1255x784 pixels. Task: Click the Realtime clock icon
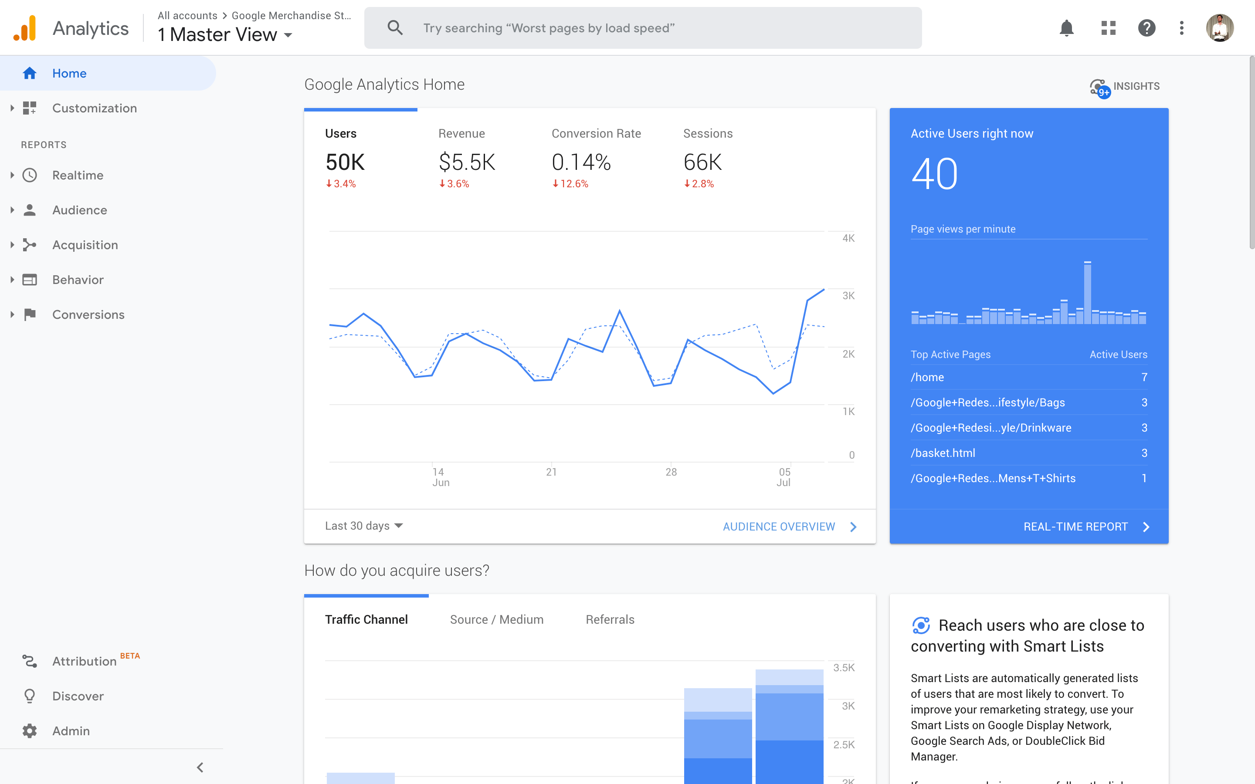pos(30,175)
